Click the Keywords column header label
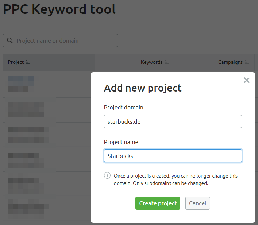This screenshot has height=225, width=258. (x=151, y=62)
